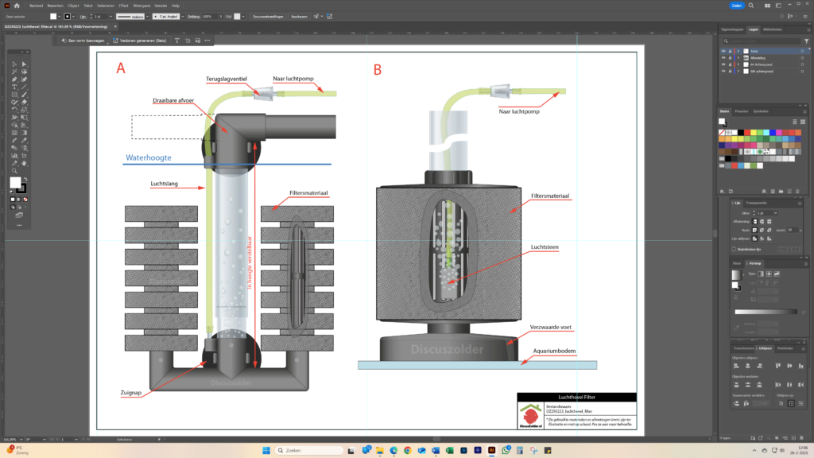Click Voorkeuren button

[x=299, y=17]
